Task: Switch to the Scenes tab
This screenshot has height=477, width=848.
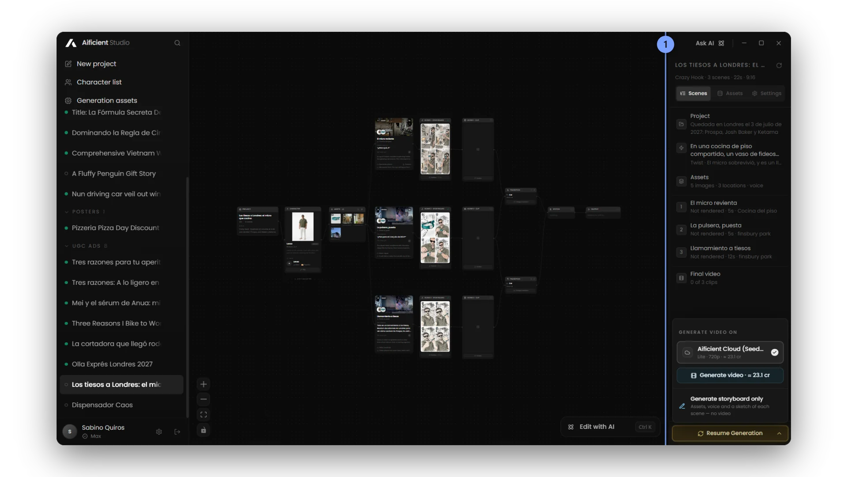Action: point(693,93)
